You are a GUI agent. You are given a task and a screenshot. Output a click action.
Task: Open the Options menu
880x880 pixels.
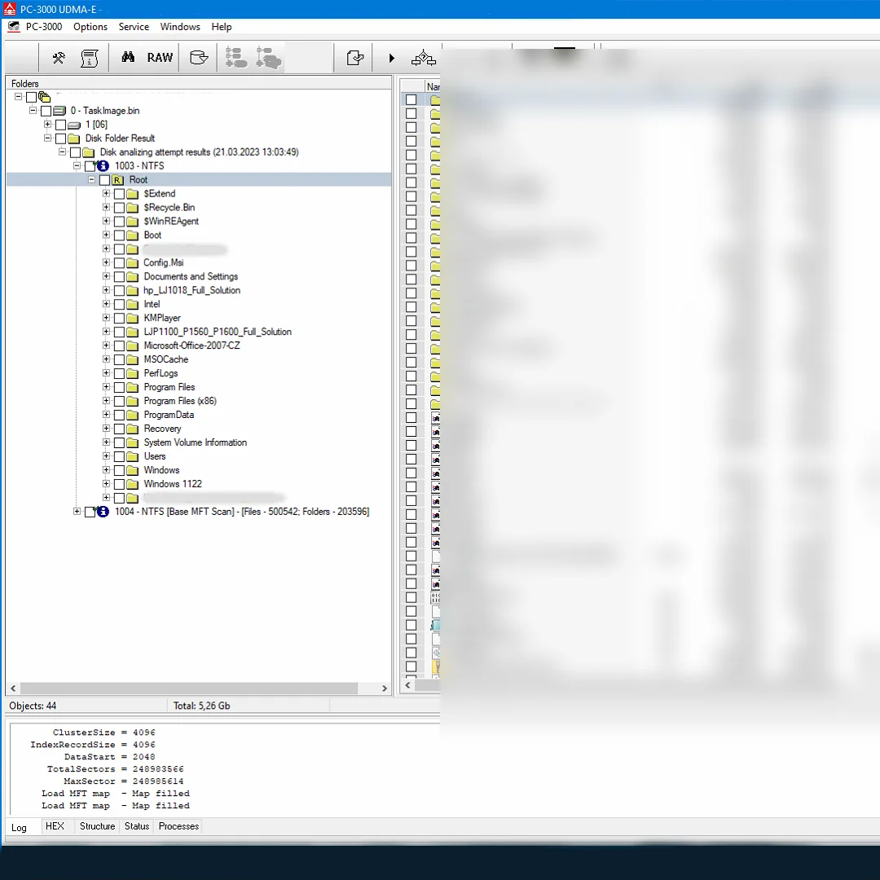tap(90, 26)
